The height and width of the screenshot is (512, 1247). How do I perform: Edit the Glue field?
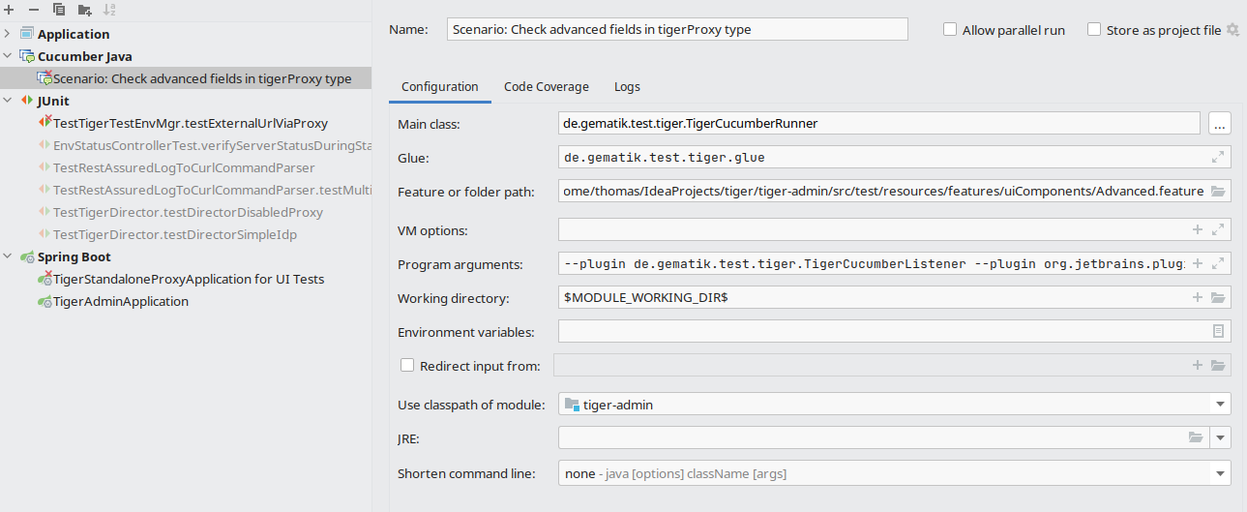coord(883,157)
